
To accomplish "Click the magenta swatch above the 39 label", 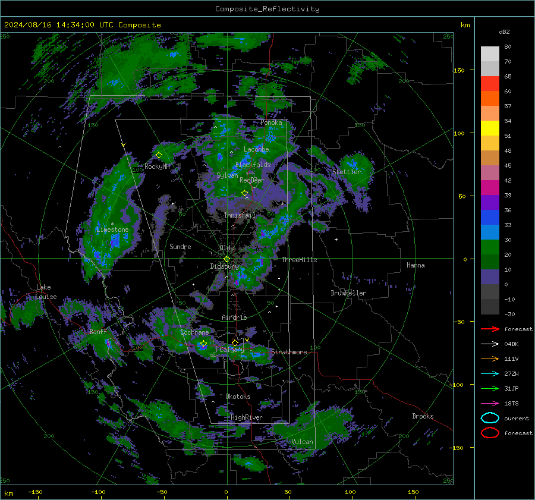I will (490, 188).
